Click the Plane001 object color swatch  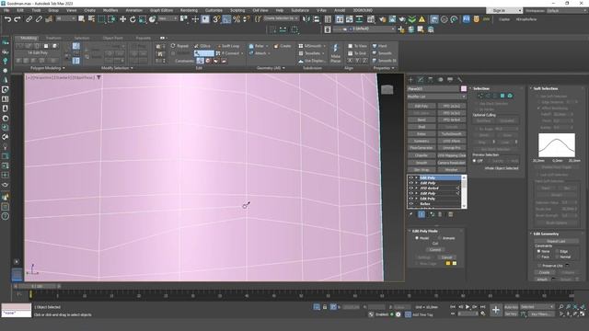click(x=464, y=88)
